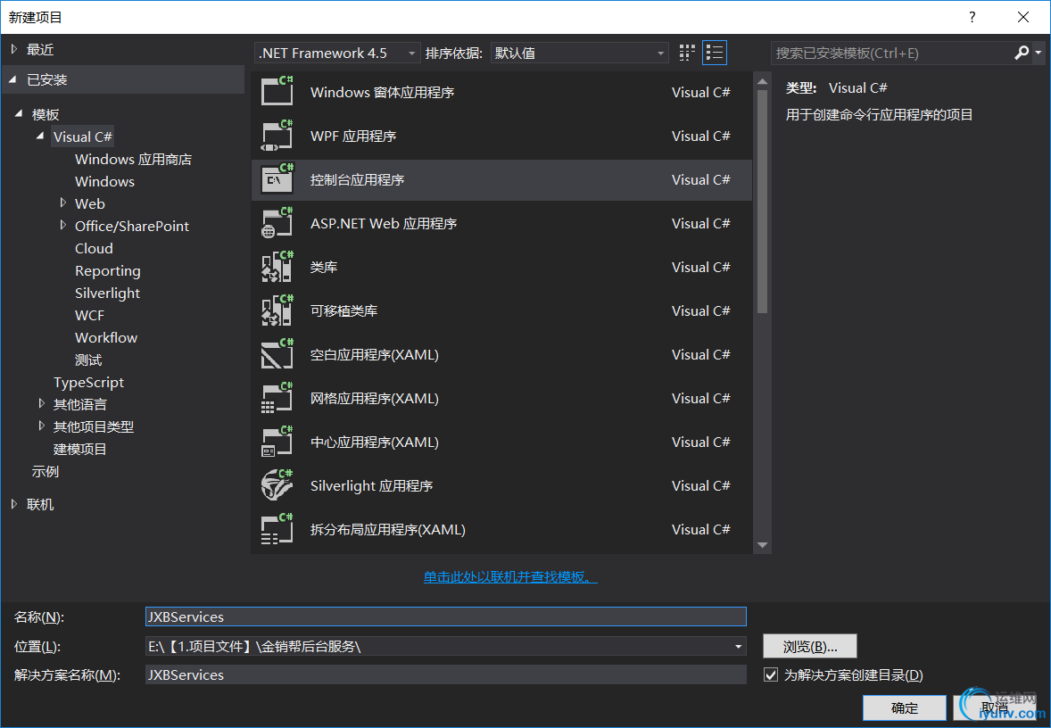Open the search options dropdown arrow
The height and width of the screenshot is (728, 1051).
1039,53
